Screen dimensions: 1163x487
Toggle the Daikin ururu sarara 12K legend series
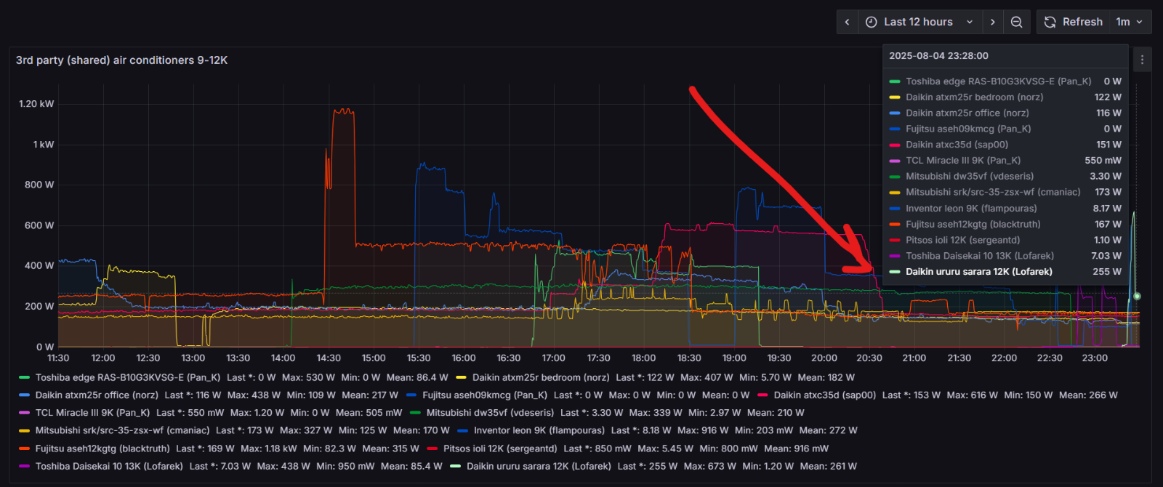click(539, 466)
